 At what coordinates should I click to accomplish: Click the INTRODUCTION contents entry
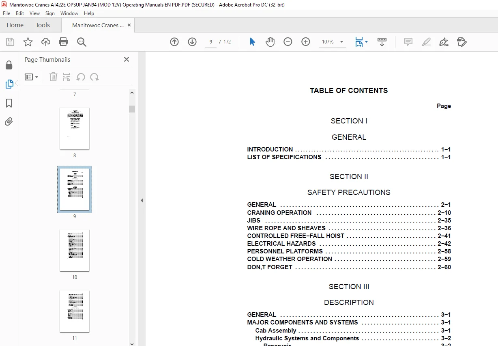[x=349, y=149]
